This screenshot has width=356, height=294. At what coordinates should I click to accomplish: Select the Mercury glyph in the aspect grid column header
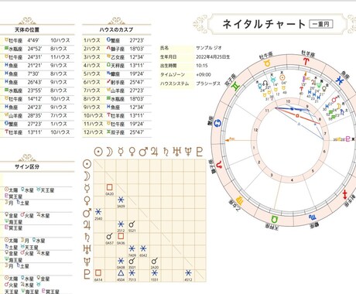point(121,152)
